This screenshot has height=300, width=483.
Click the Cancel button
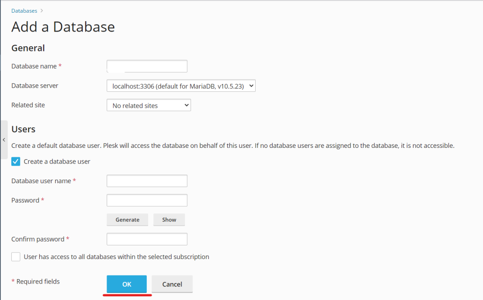[172, 284]
